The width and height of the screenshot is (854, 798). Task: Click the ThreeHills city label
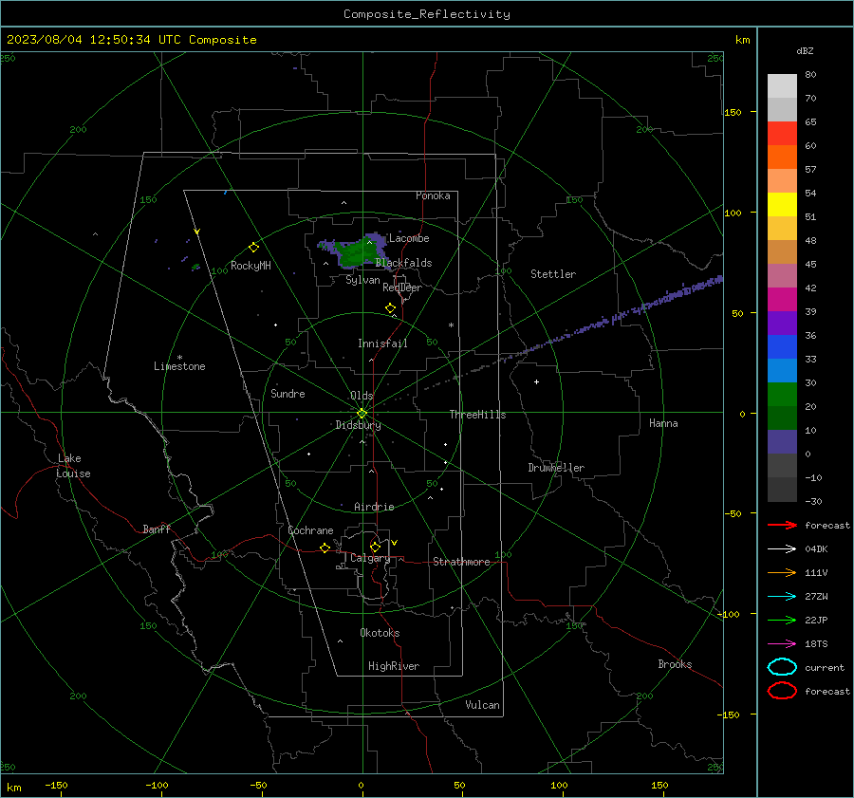pyautogui.click(x=477, y=415)
